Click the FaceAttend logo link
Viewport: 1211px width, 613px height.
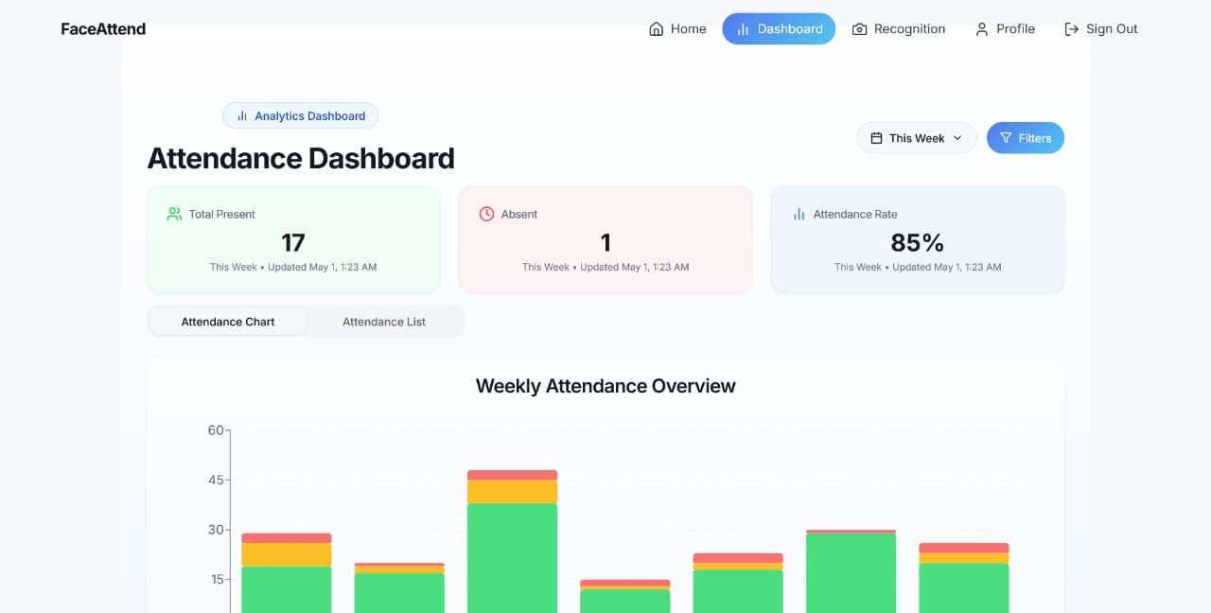click(103, 29)
